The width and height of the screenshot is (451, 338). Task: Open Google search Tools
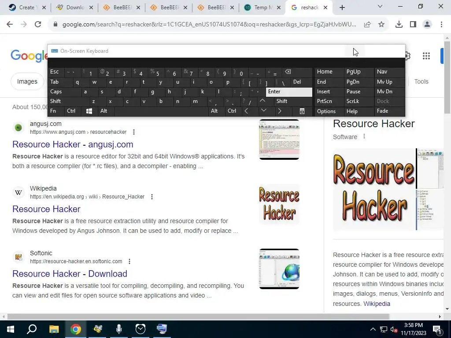click(421, 81)
